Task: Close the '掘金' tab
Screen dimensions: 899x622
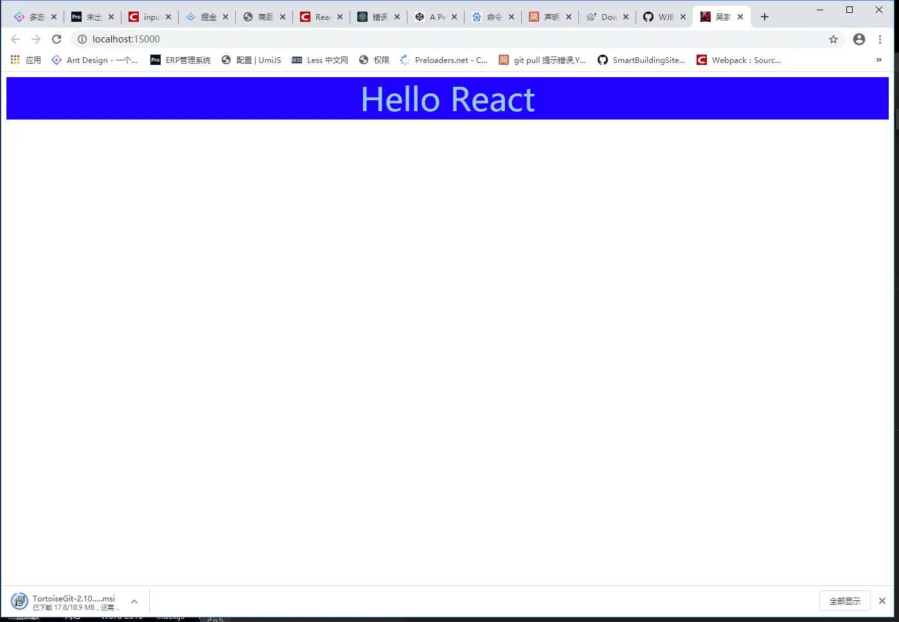Action: point(226,17)
